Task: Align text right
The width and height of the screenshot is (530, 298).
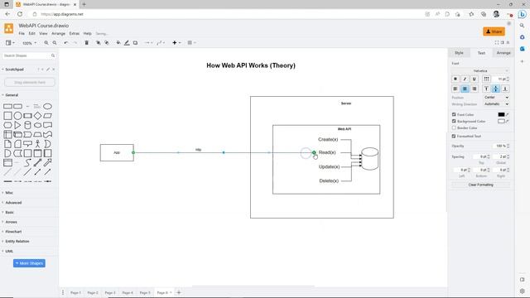Action: (x=475, y=89)
